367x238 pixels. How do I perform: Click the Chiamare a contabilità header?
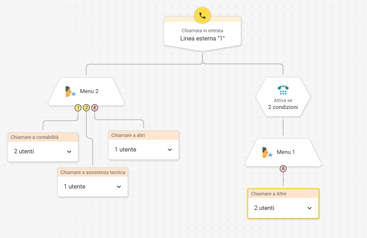(35, 137)
